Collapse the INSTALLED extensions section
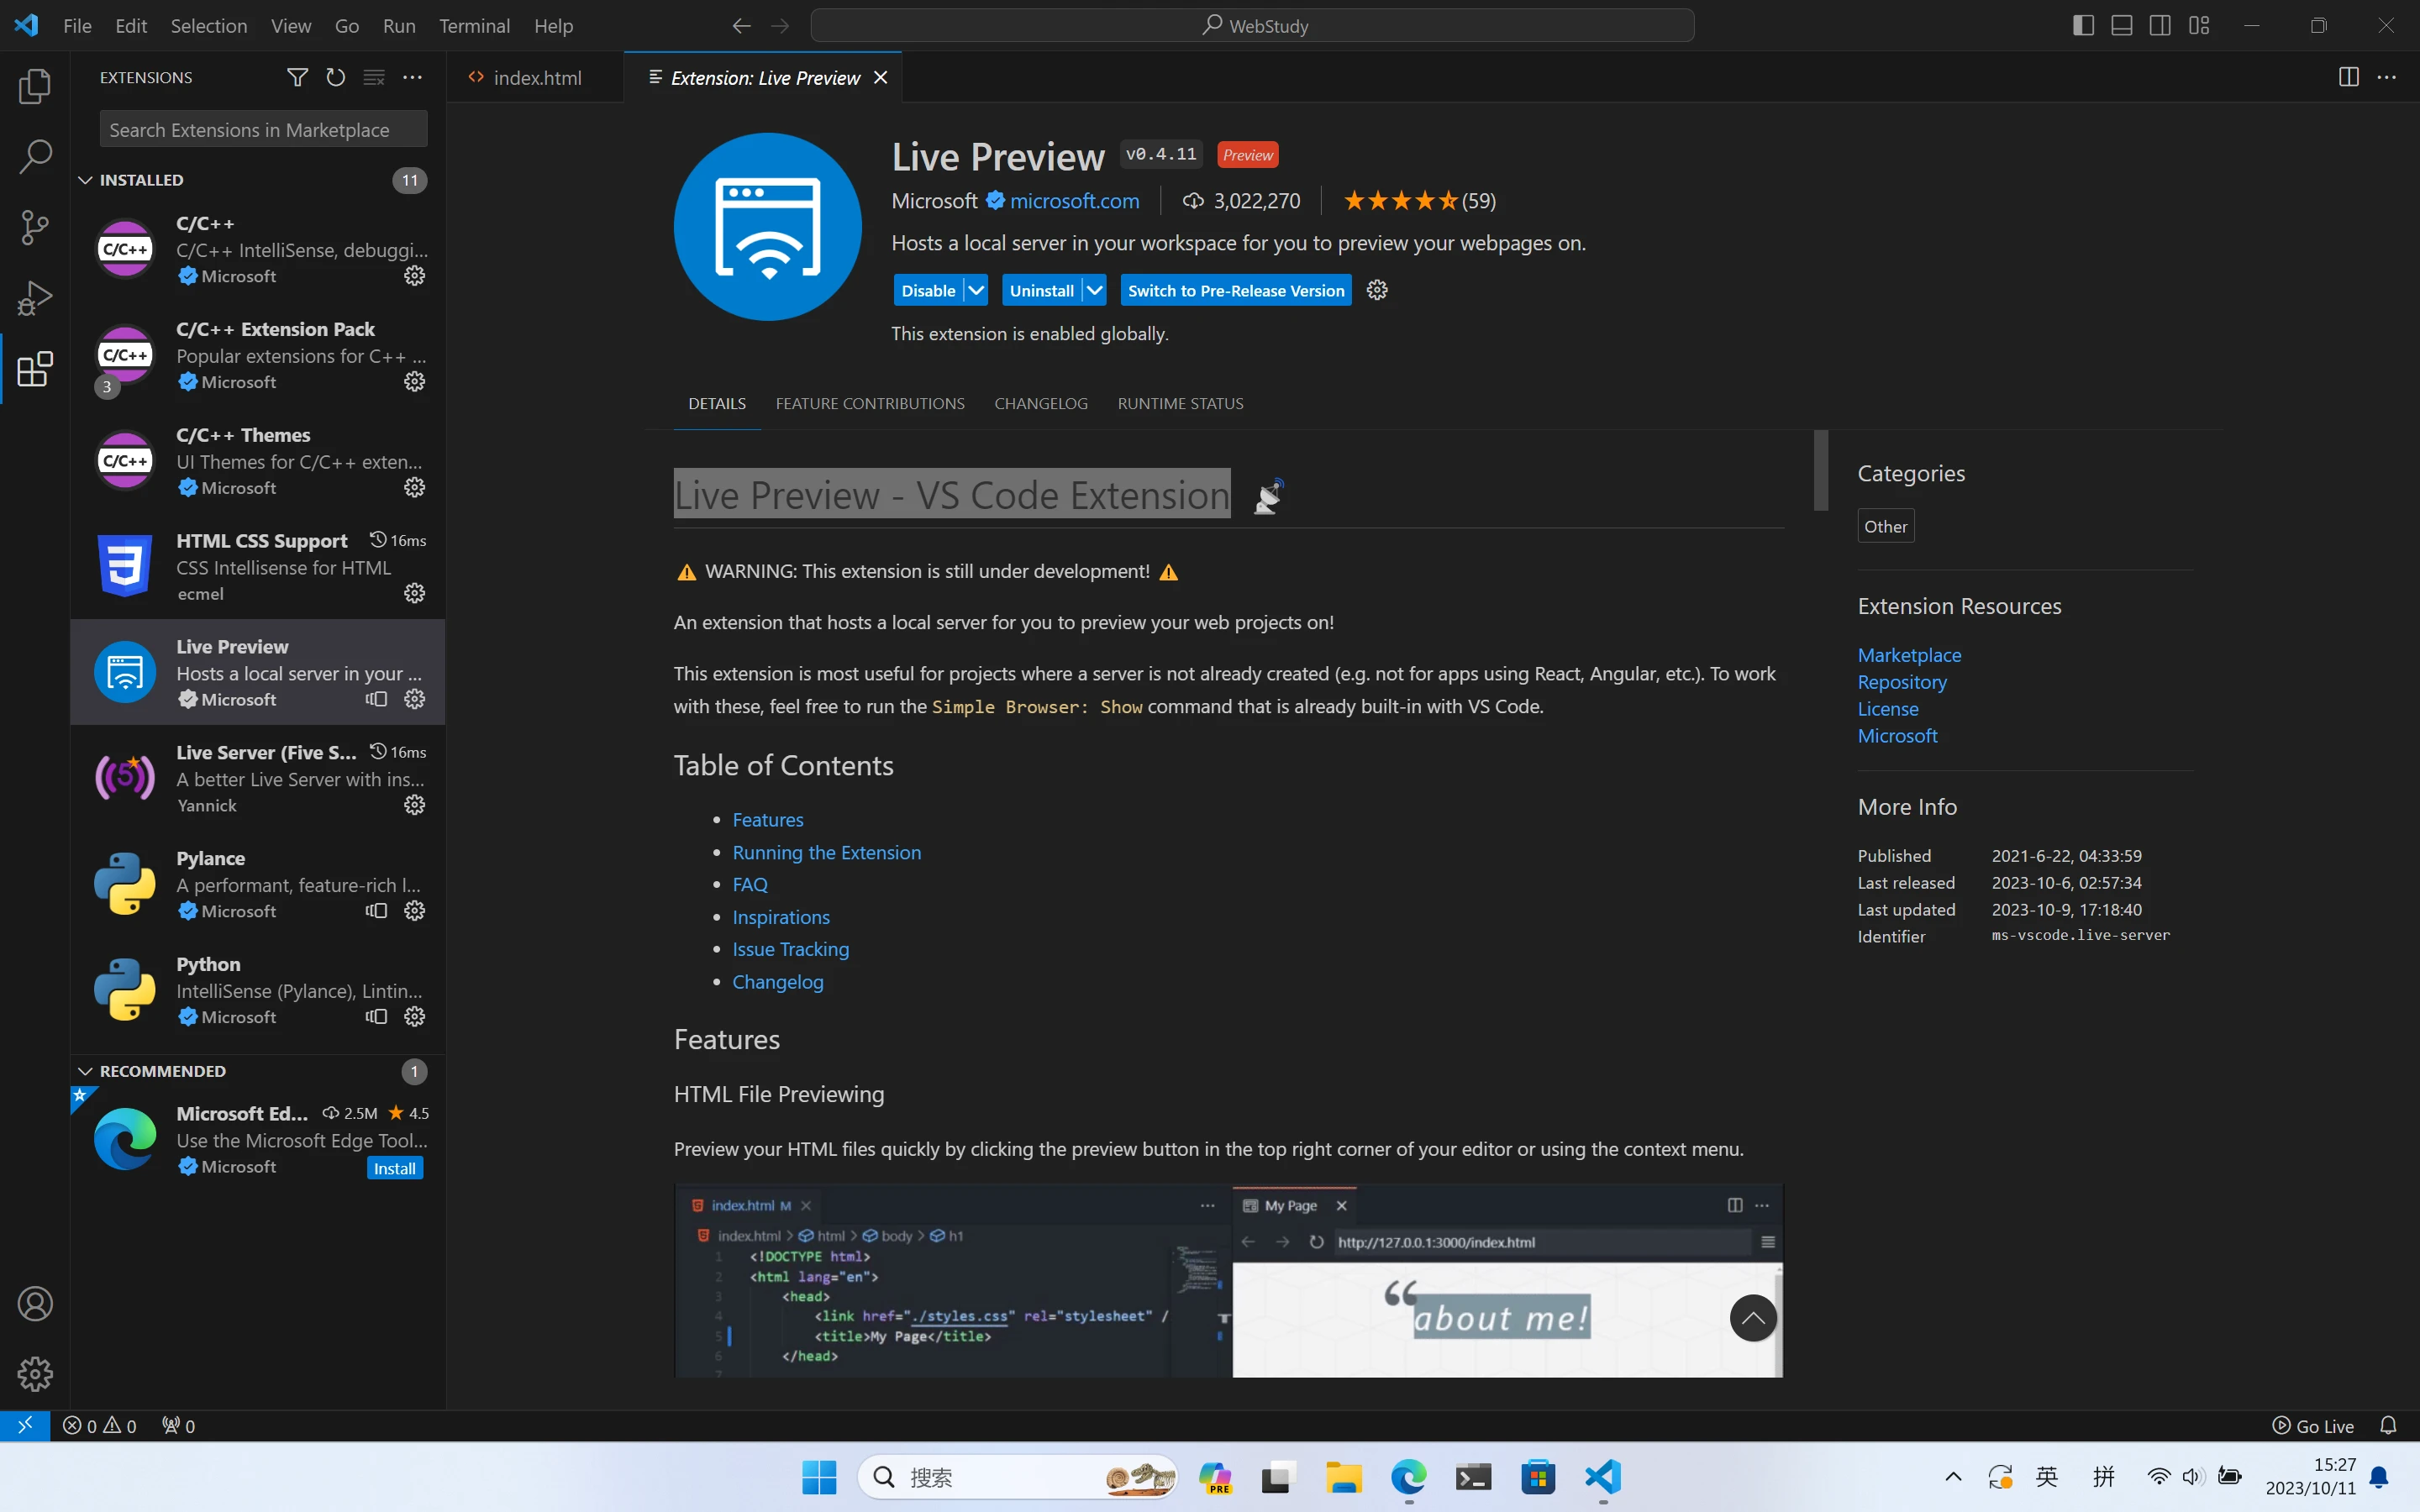Image resolution: width=2420 pixels, height=1512 pixels. pos(86,180)
